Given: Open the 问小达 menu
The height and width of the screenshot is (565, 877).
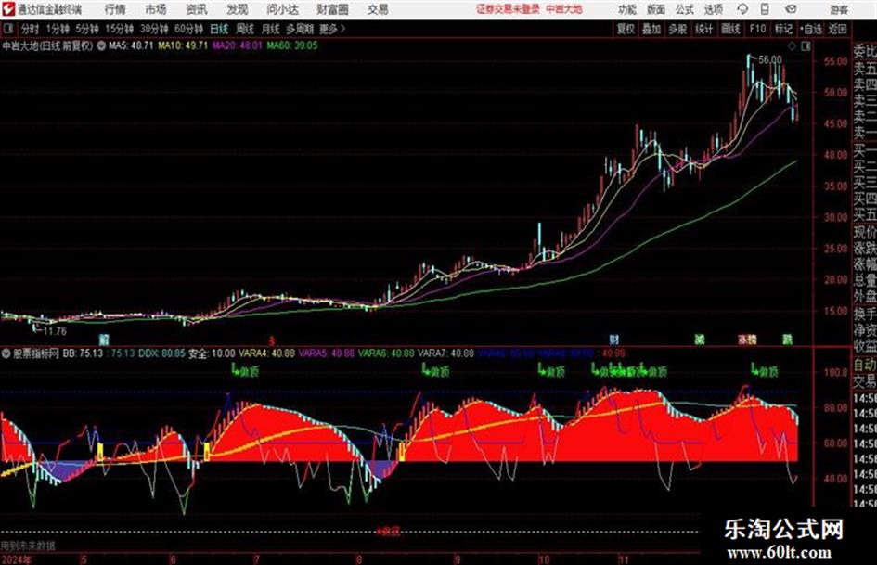Looking at the screenshot, I should tap(282, 9).
